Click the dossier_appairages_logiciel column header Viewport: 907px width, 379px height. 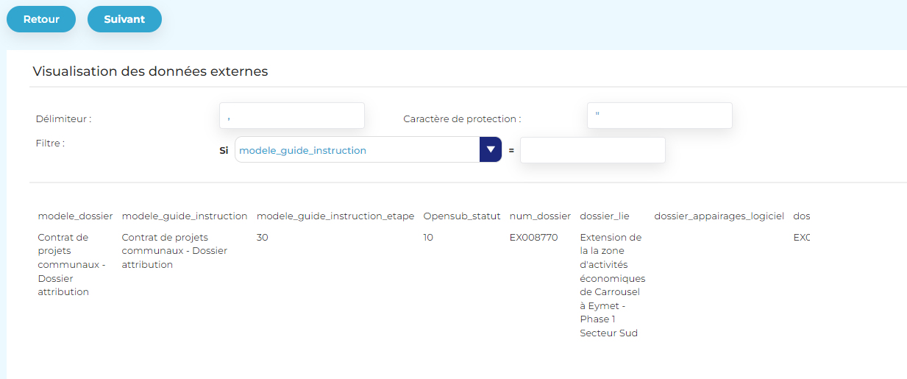(719, 216)
